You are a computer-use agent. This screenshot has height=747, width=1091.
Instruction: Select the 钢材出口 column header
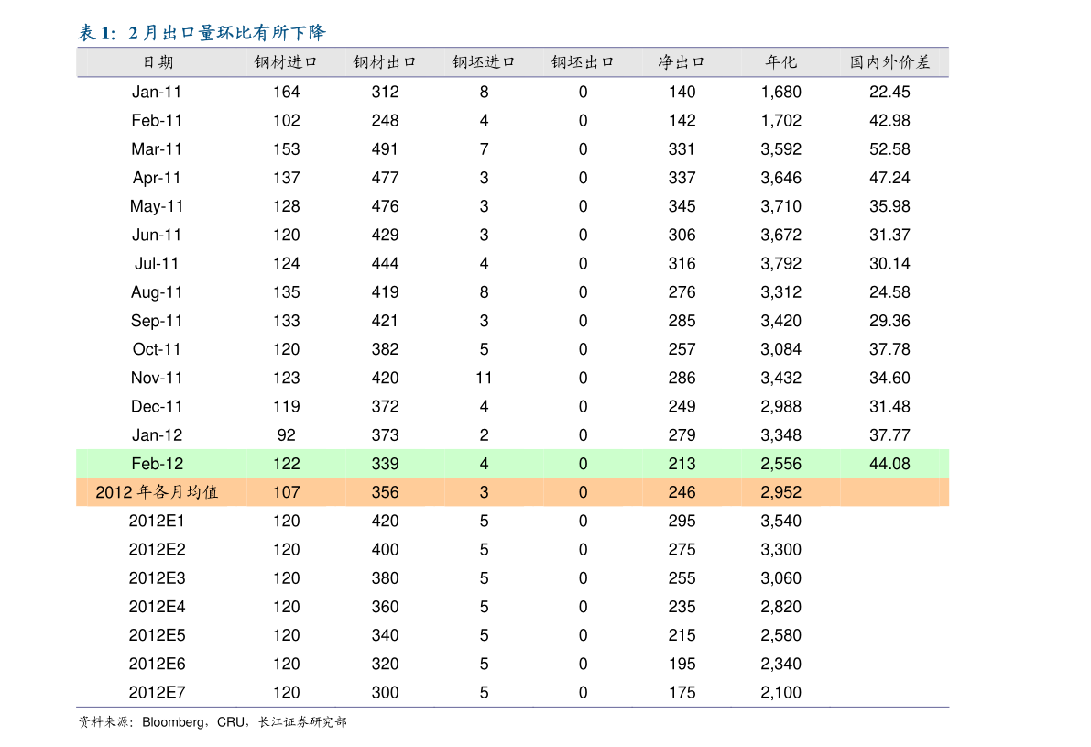tap(385, 62)
